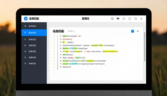Open the dark card icon in header
The image size is (167, 96).
[118, 19]
